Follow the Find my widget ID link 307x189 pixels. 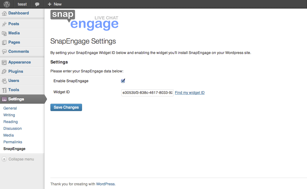[190, 93]
